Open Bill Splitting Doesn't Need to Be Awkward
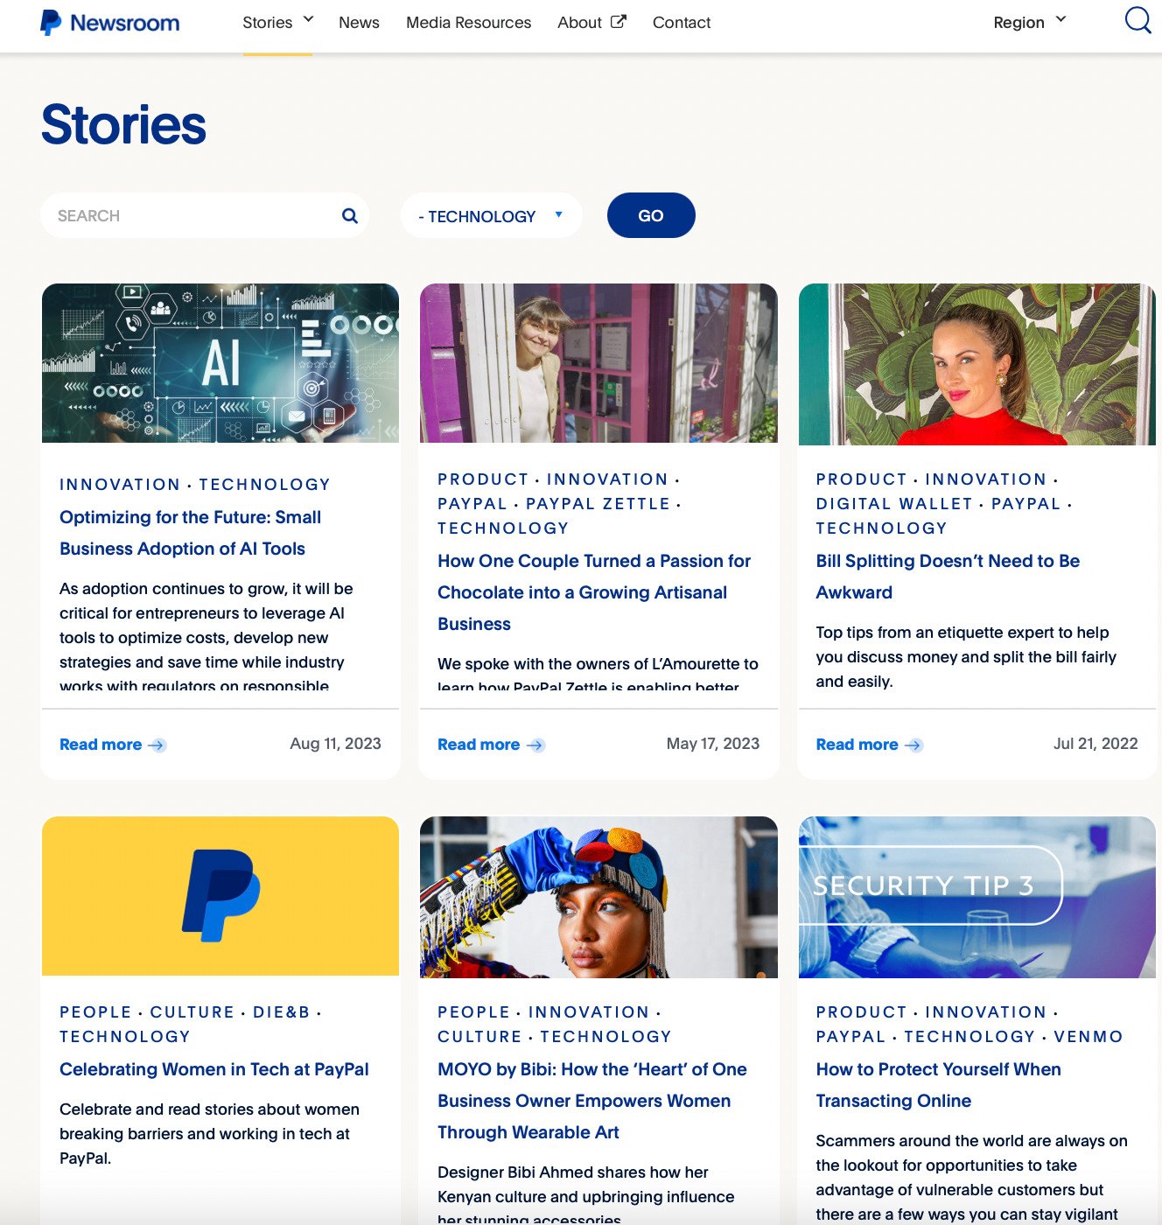Viewport: 1162px width, 1225px height. (948, 577)
